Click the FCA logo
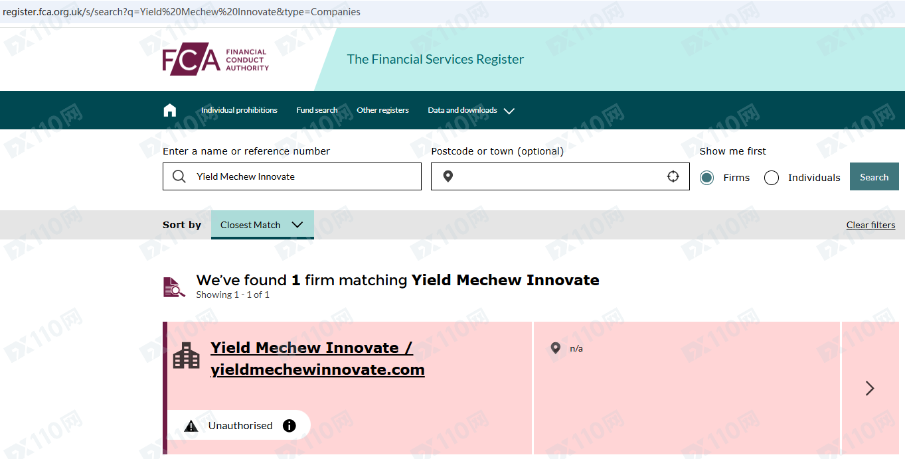Screen dimensions: 905x459 click(x=215, y=60)
